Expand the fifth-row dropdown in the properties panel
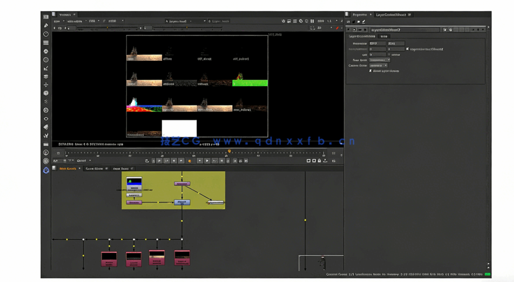Screen dimensions: 514x282 [x=378, y=66]
